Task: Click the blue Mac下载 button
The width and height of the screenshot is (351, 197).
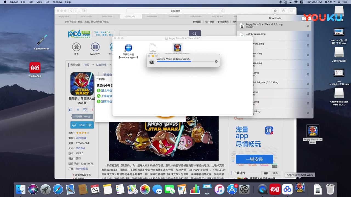Action: tap(82, 125)
